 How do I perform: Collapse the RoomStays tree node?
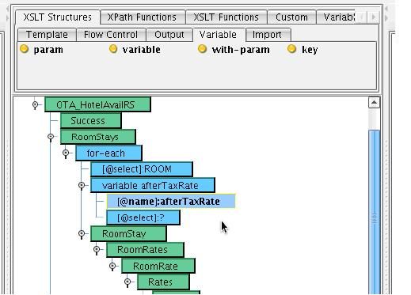pos(51,137)
